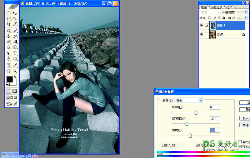
Task: Open the Layers panel flyout menu arrow
Action: point(246,7)
